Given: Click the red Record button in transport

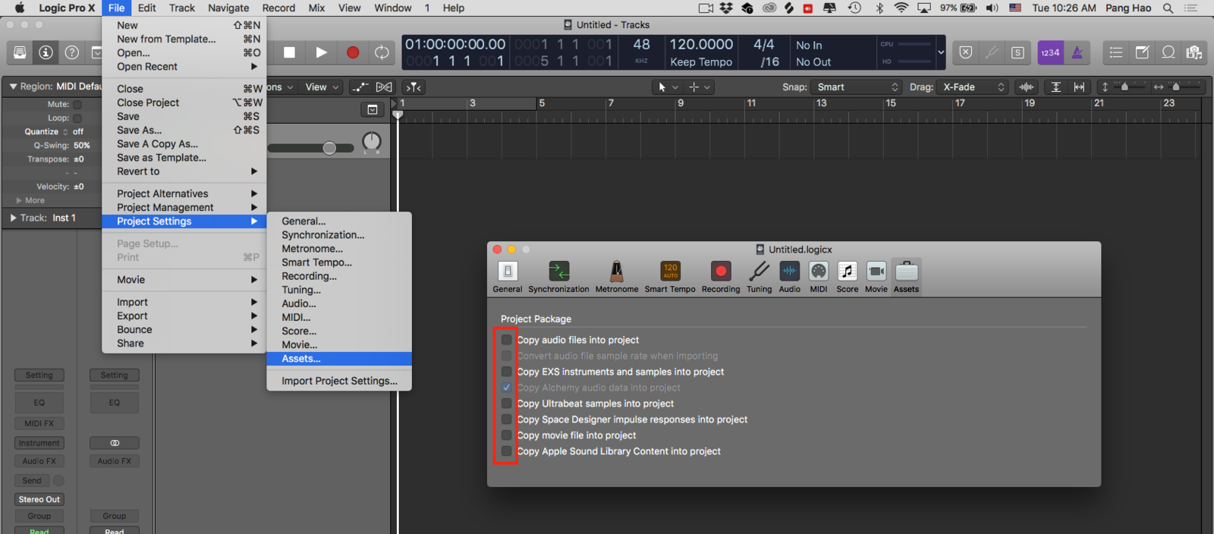Looking at the screenshot, I should point(353,52).
